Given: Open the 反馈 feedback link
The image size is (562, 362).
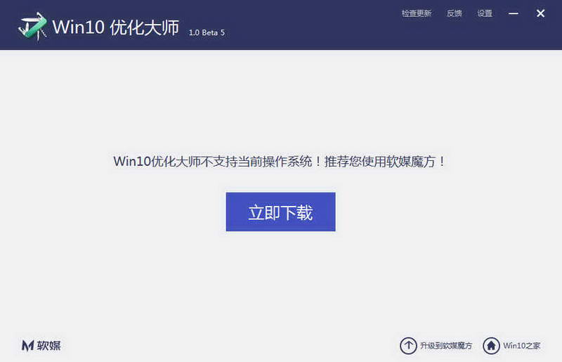Looking at the screenshot, I should [x=454, y=13].
